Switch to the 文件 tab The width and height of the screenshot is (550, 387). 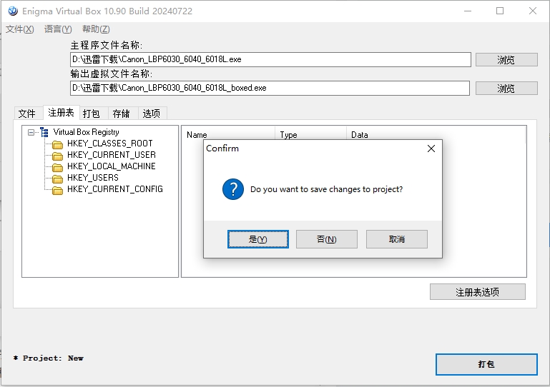coord(27,114)
